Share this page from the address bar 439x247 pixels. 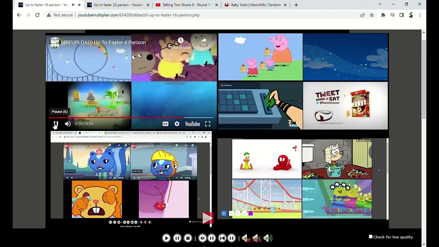click(363, 15)
